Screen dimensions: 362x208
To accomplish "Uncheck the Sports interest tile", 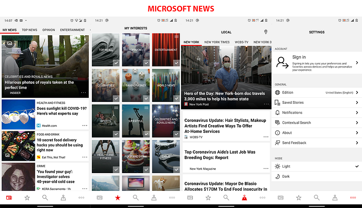I will pyautogui.click(x=116, y=134).
